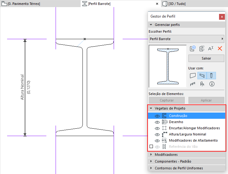Select Modificadores de Afastamento row text

point(193,140)
